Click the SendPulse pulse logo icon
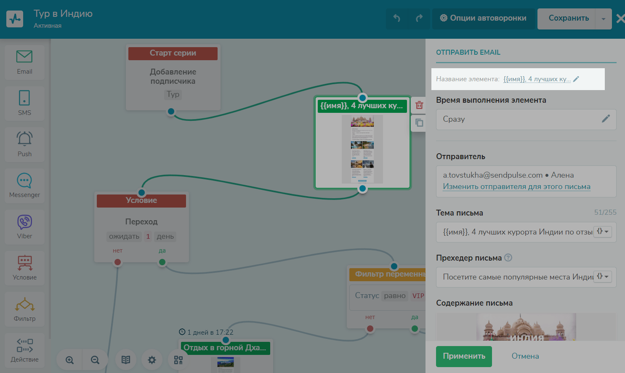This screenshot has height=373, width=625. pos(15,19)
